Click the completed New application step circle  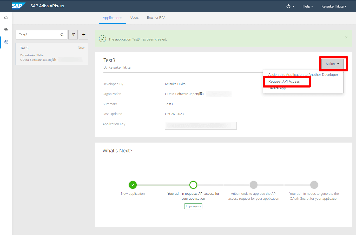tap(133, 185)
